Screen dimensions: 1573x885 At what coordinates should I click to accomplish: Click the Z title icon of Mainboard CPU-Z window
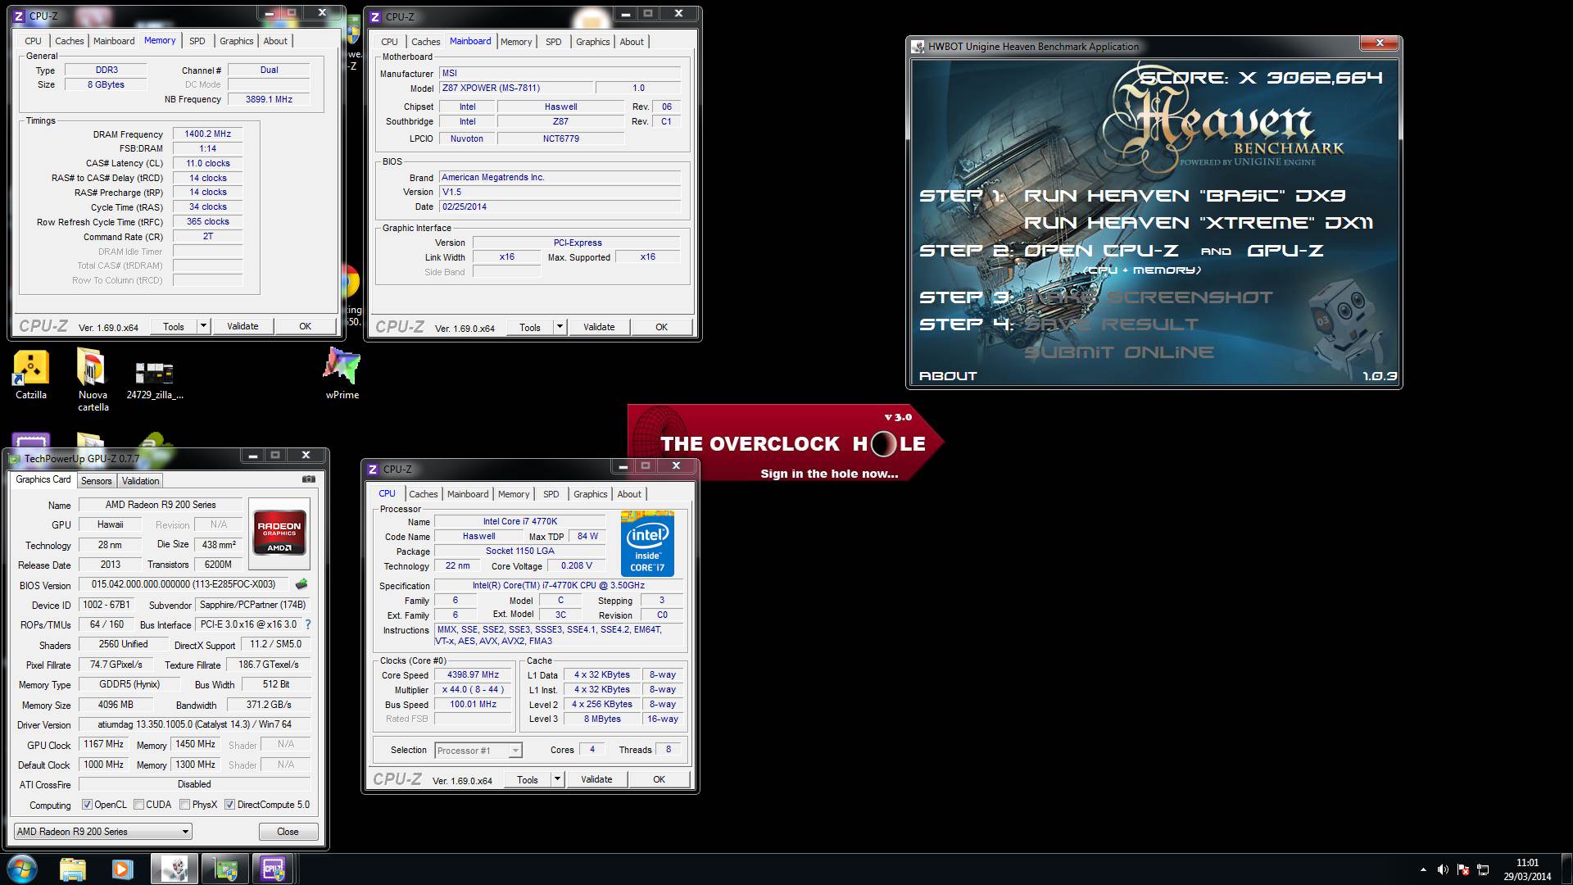(375, 16)
